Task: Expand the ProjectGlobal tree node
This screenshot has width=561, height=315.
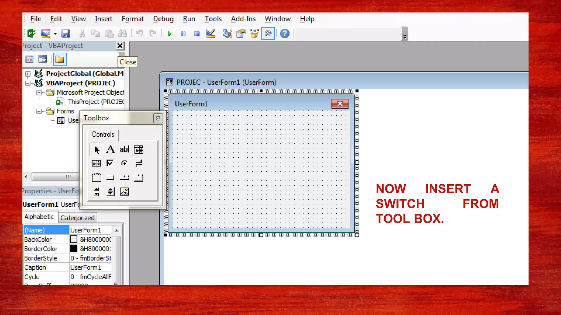Action: (28, 74)
